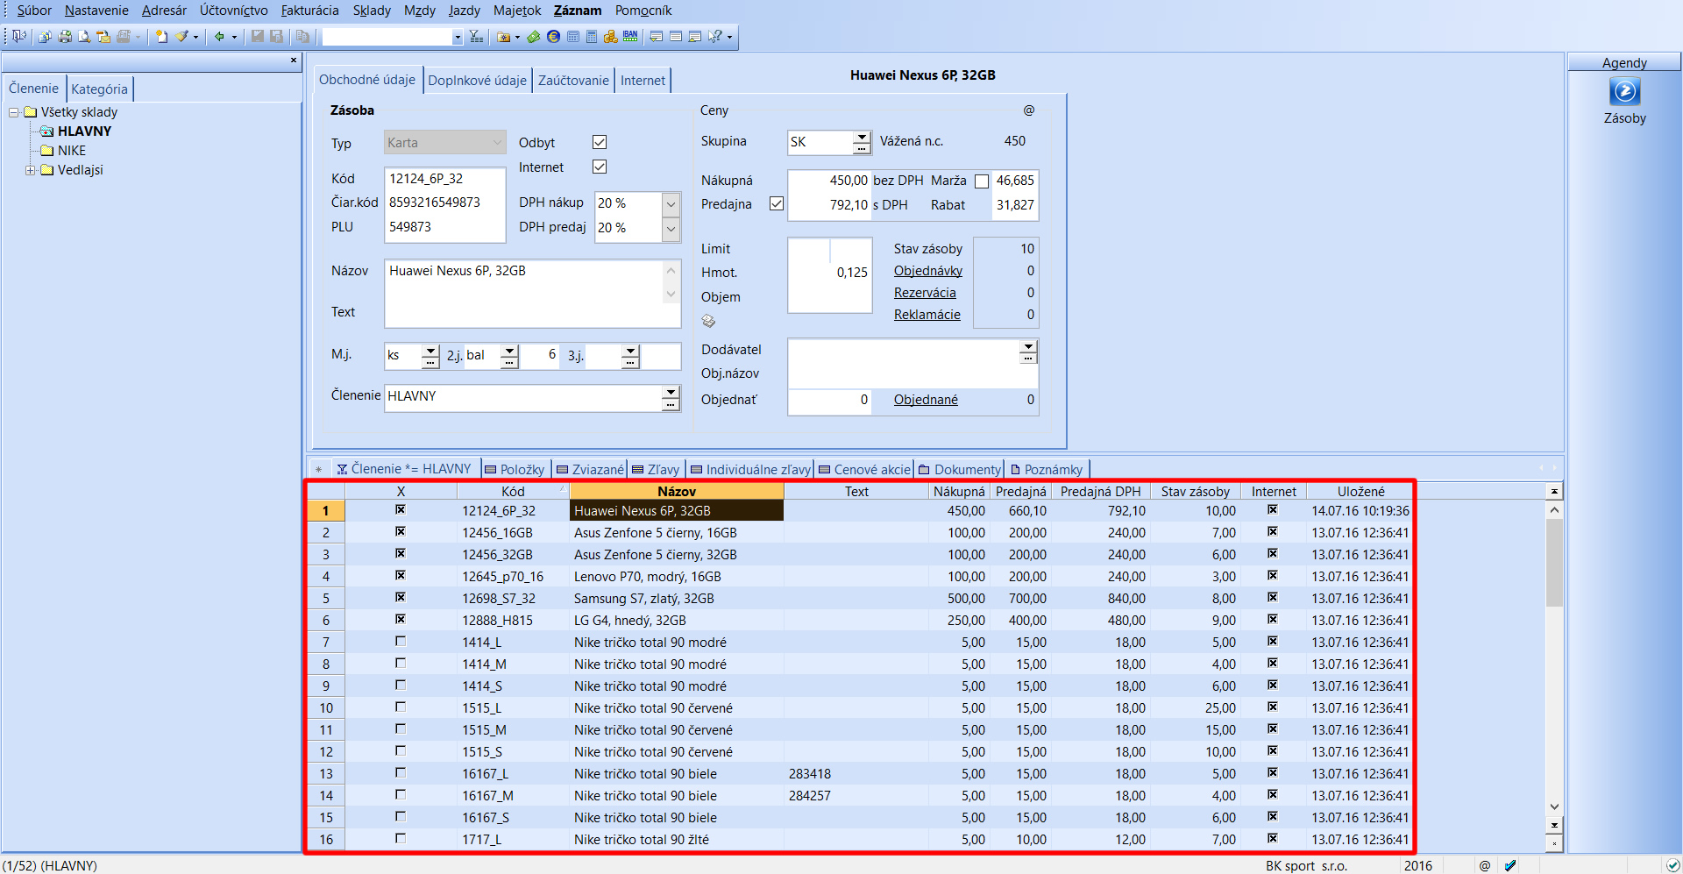The height and width of the screenshot is (874, 1683).
Task: Toggle the Odbyt checkbox
Action: click(600, 142)
